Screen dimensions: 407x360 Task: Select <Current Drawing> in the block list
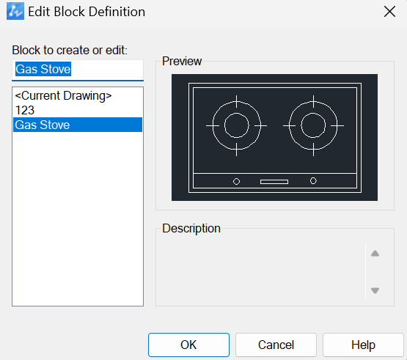pos(63,96)
